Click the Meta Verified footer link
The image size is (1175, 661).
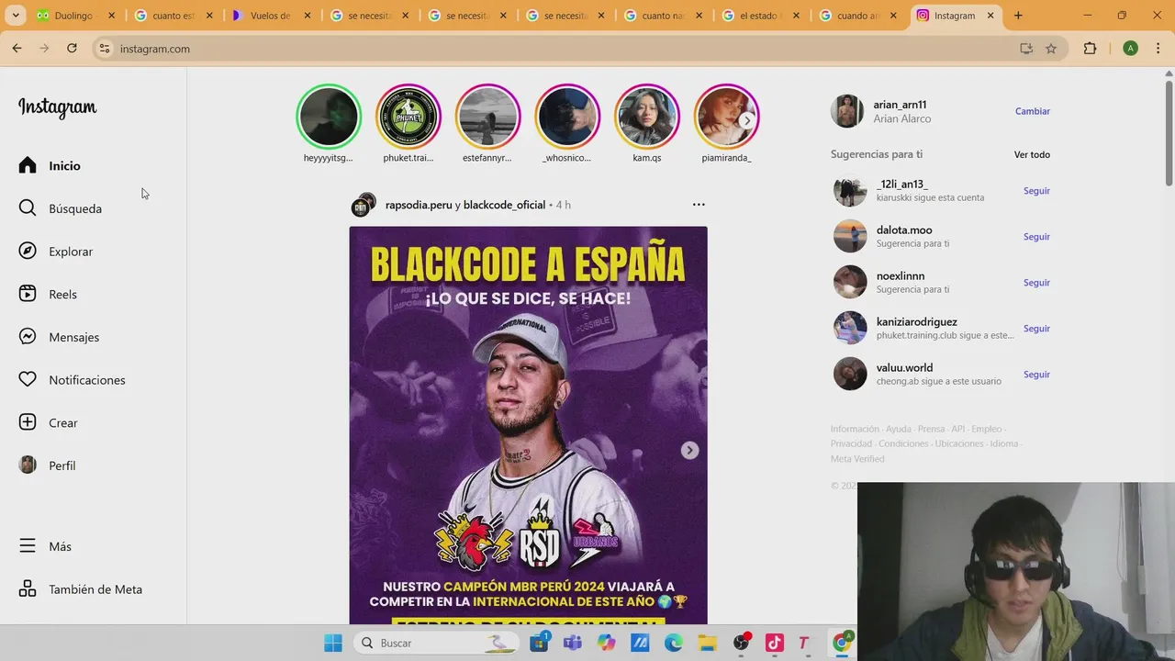click(x=857, y=458)
